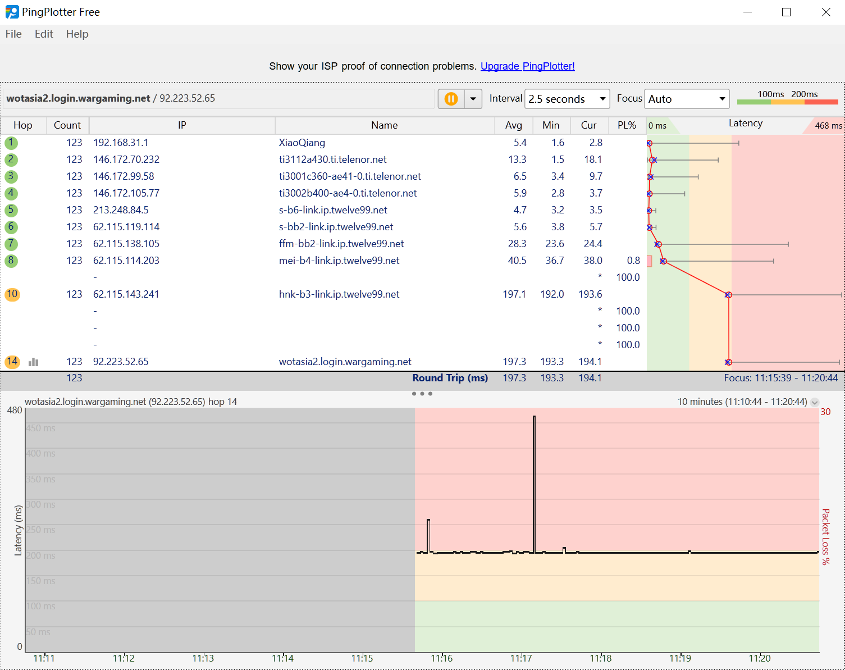Click the Focus: 11:15:39 - 11:20:44 text
Screen dimensions: 845x670
point(781,378)
